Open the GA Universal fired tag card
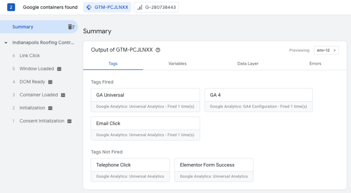Viewport: 351px width, 193px height. tap(145, 100)
